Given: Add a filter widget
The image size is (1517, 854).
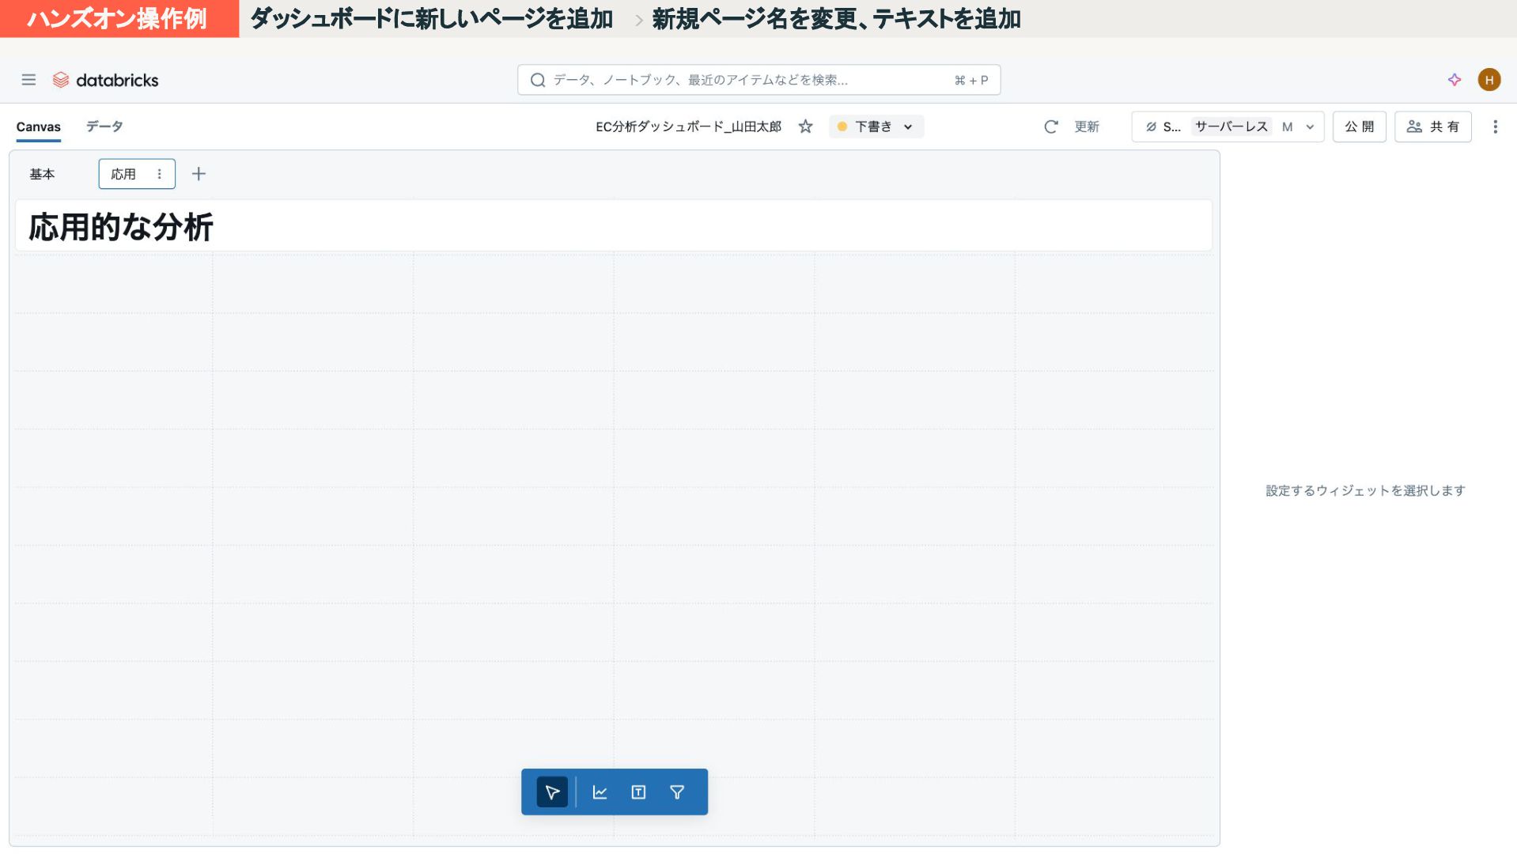Looking at the screenshot, I should [677, 792].
